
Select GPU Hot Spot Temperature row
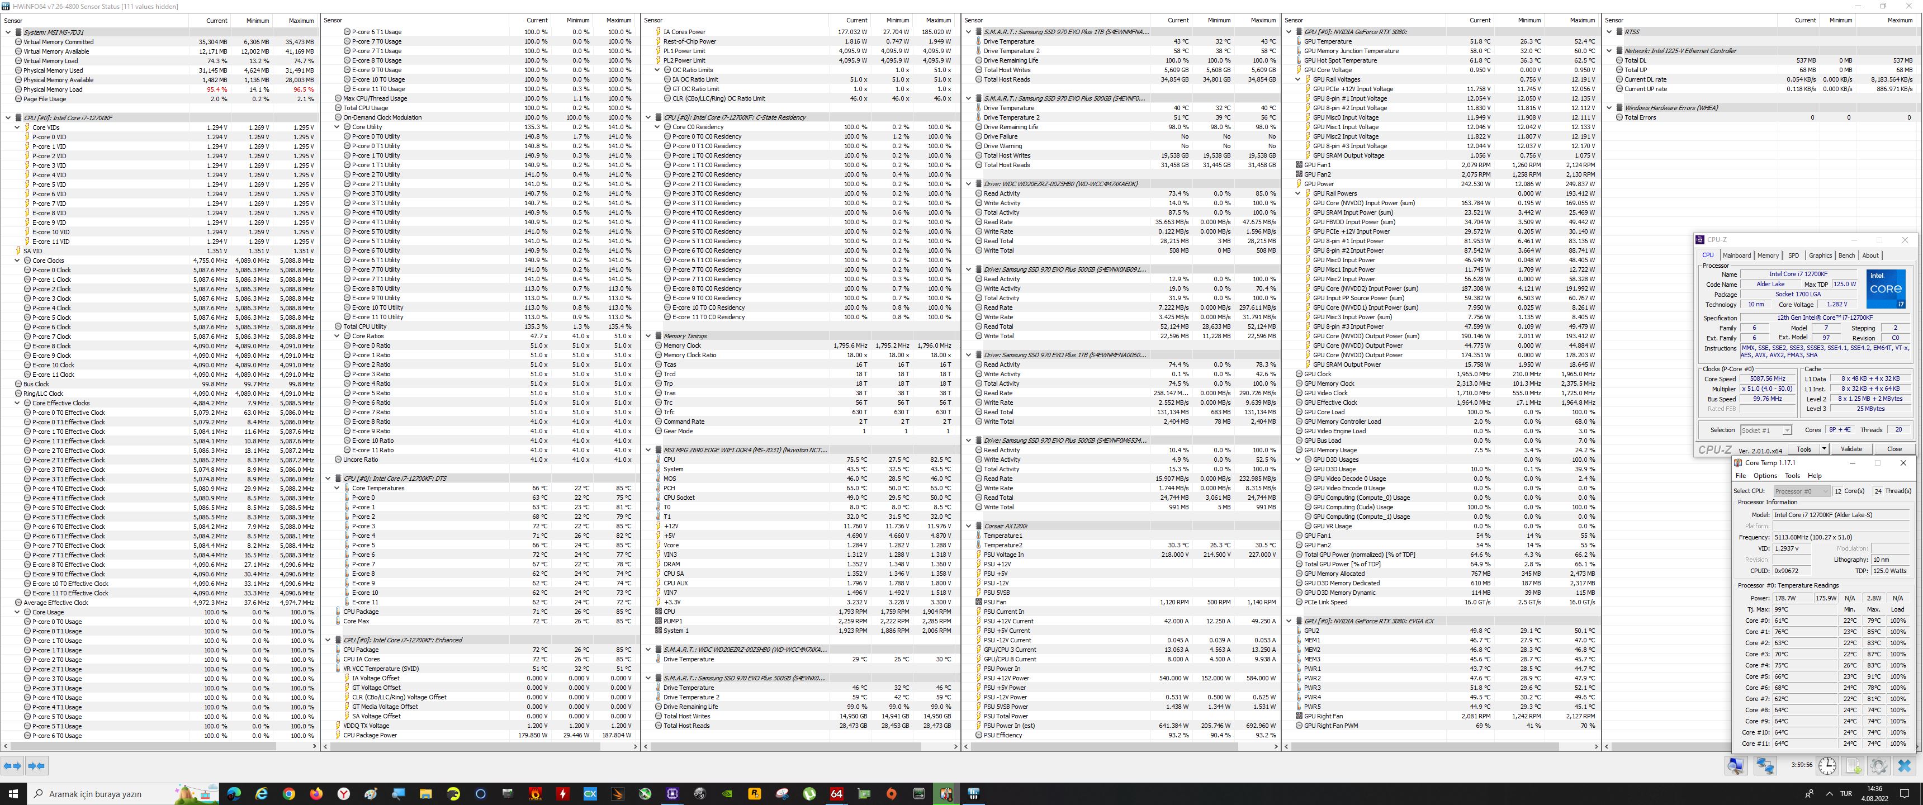1442,60
